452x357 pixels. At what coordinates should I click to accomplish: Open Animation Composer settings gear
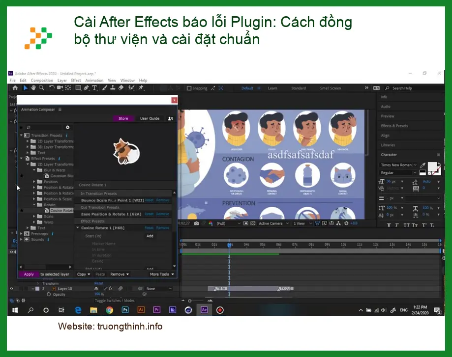(x=68, y=127)
